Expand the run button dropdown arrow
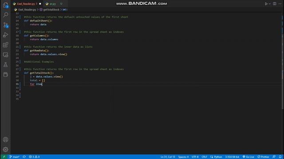The width and height of the screenshot is (284, 159). pos(269,4)
